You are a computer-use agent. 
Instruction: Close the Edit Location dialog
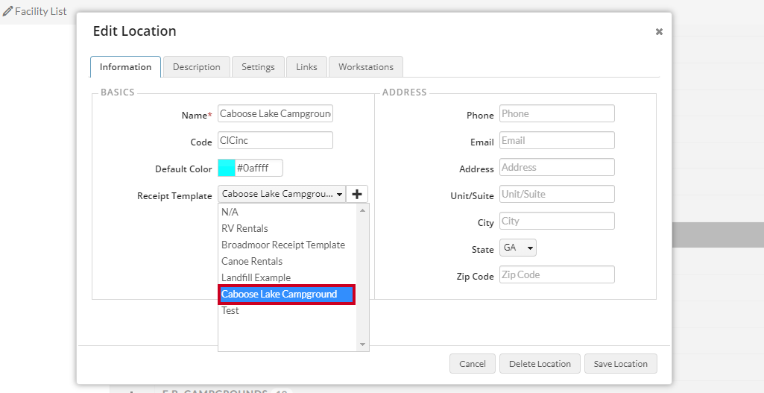tap(659, 31)
